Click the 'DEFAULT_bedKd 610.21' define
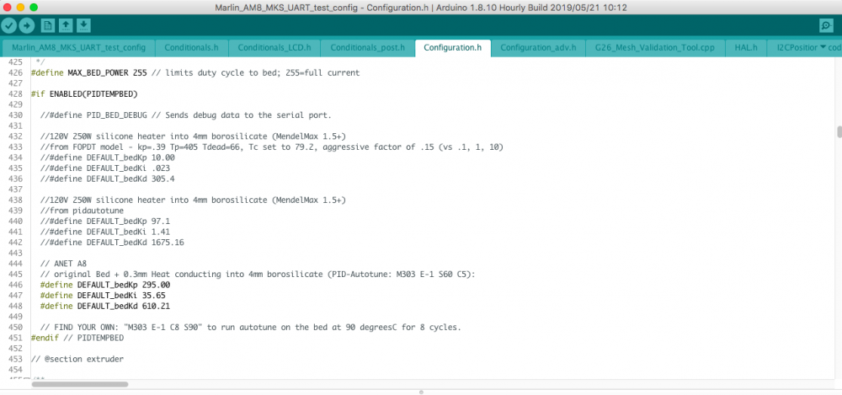 104,307
